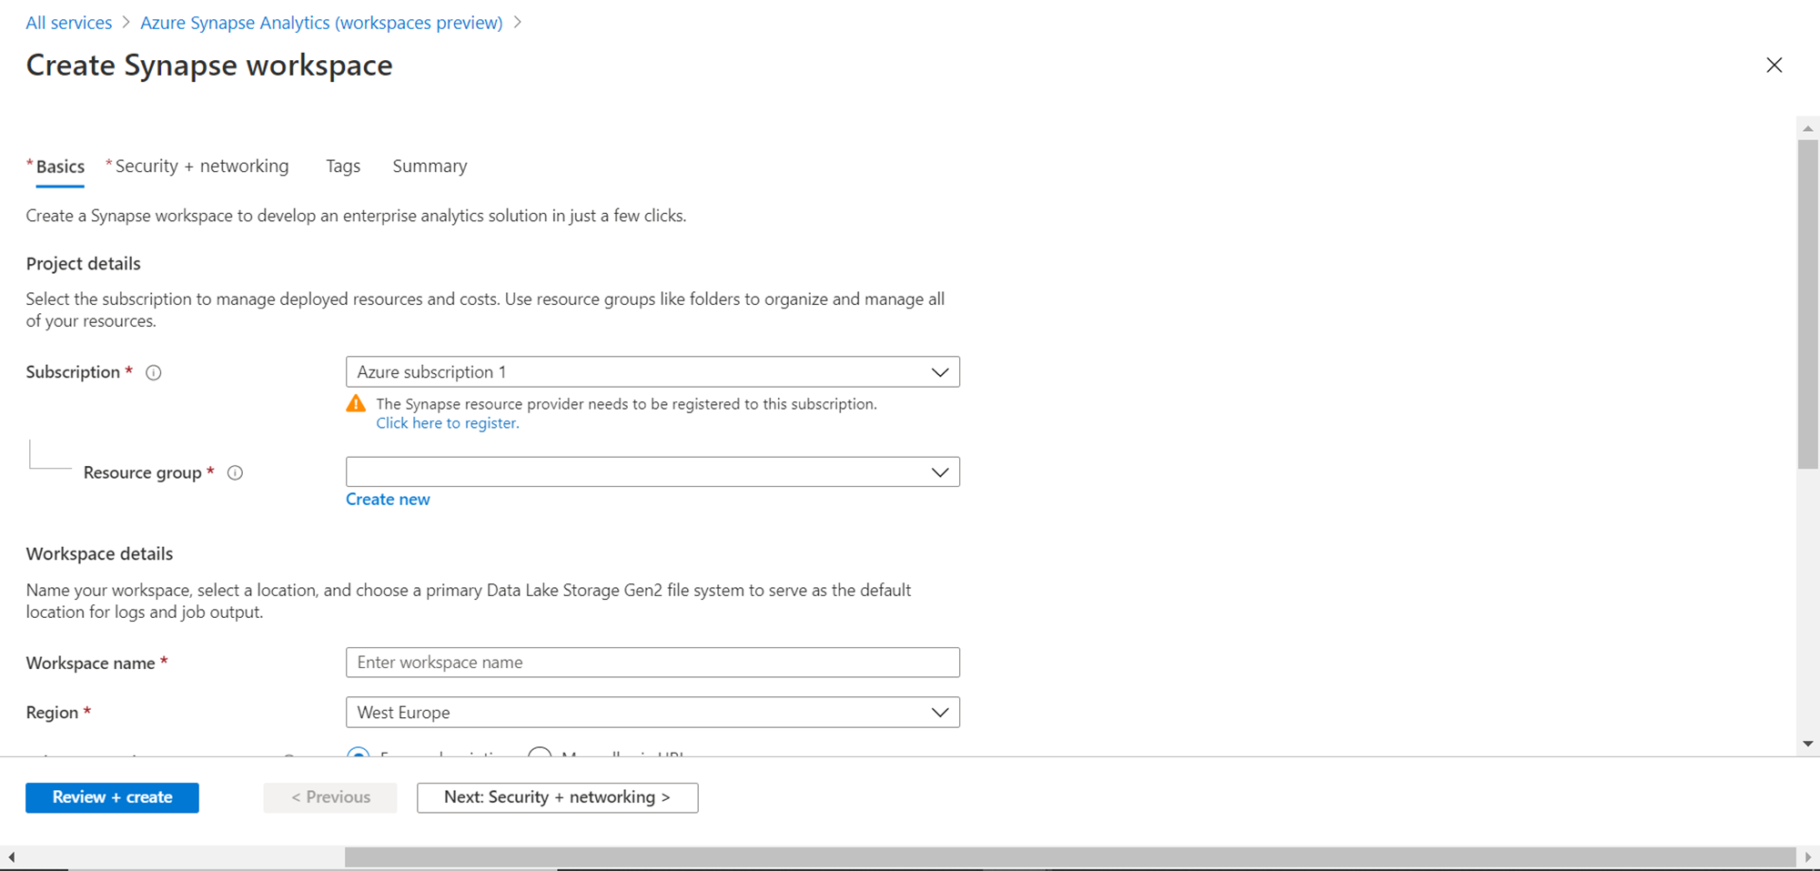Switch to the Security + networking tab

[x=201, y=167]
